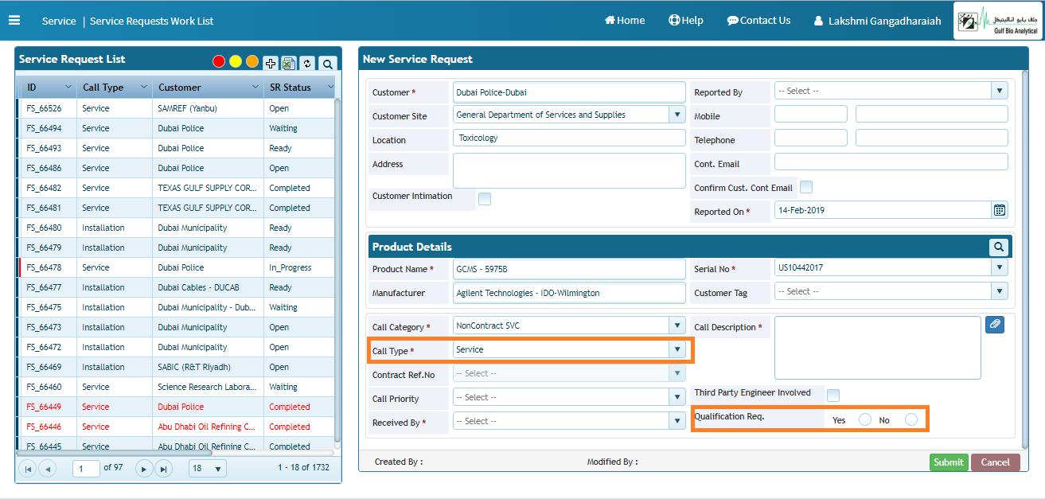This screenshot has height=499, width=1045.
Task: Open the Help menu item
Action: (686, 21)
